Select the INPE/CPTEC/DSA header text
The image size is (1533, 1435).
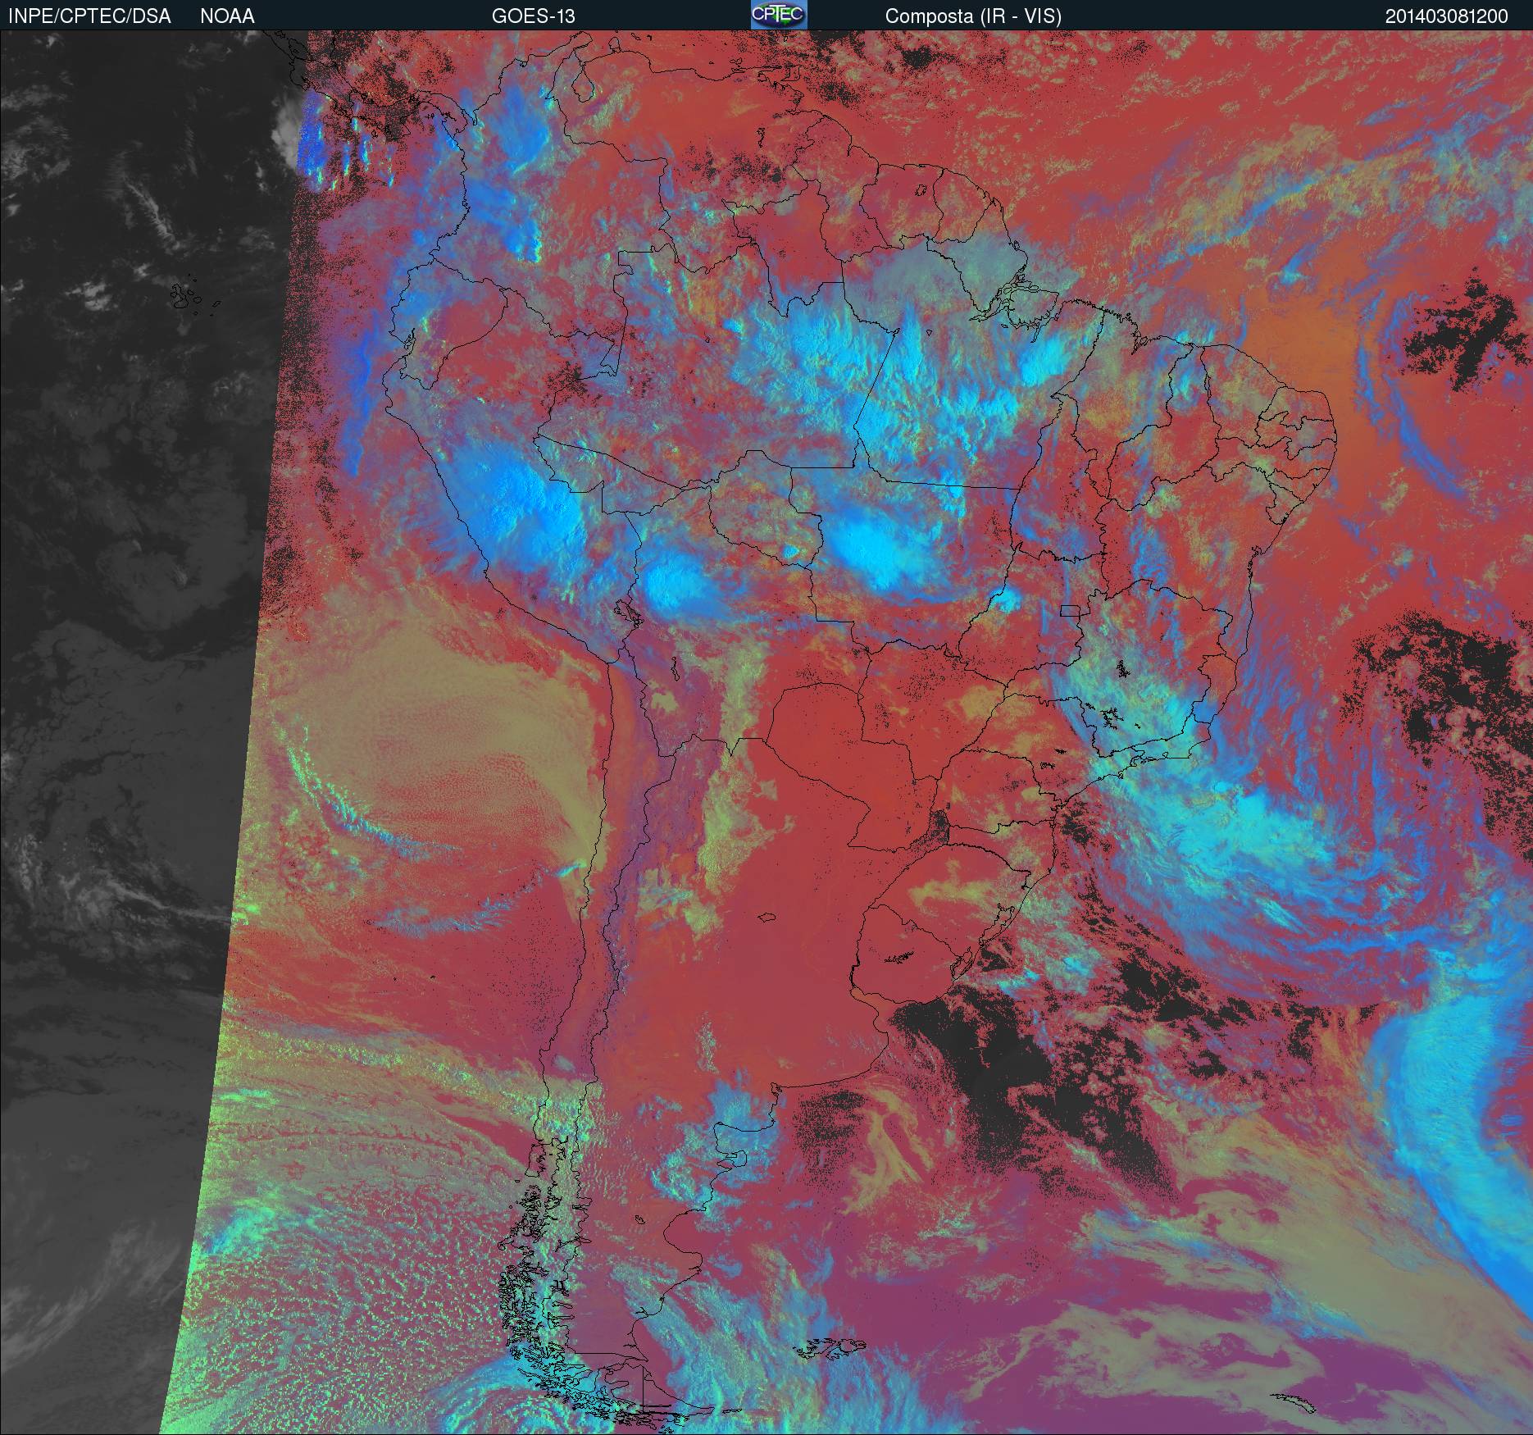click(89, 16)
